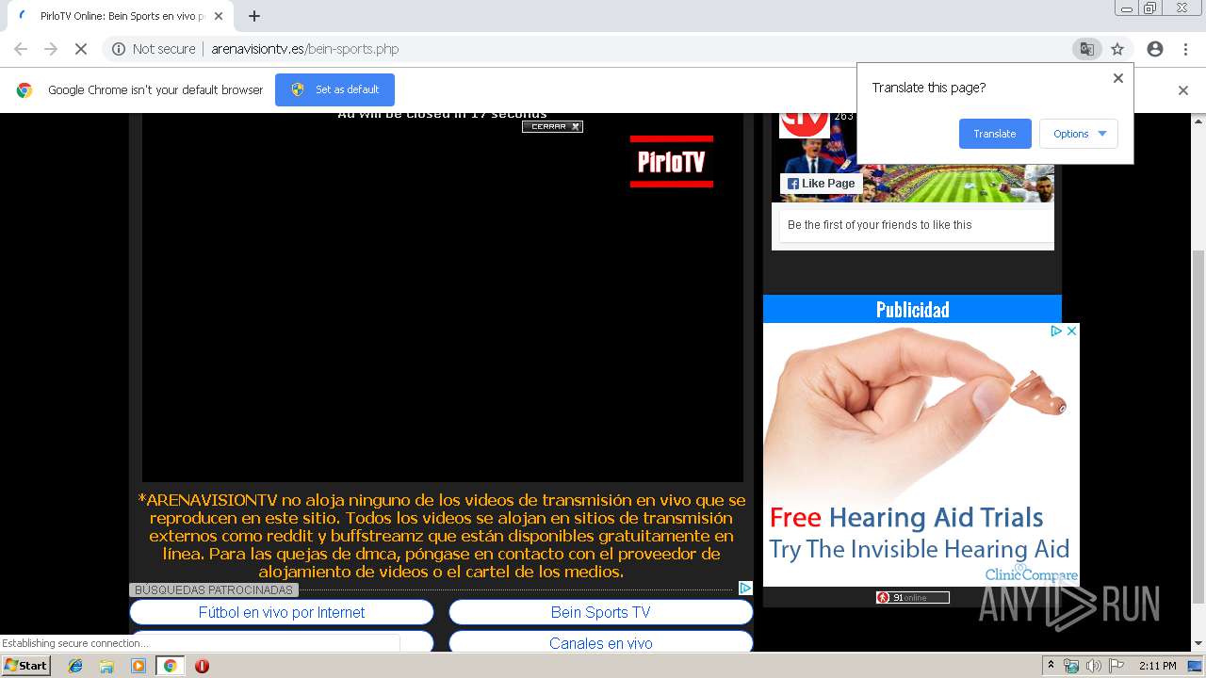Show hidden system tray icons
The image size is (1206, 678).
pos(1051,666)
